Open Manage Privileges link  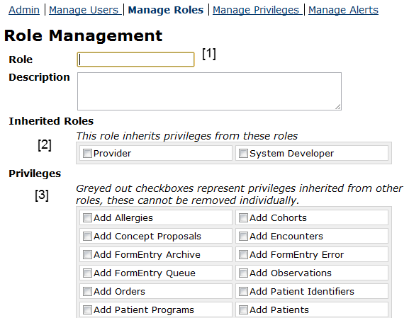256,10
